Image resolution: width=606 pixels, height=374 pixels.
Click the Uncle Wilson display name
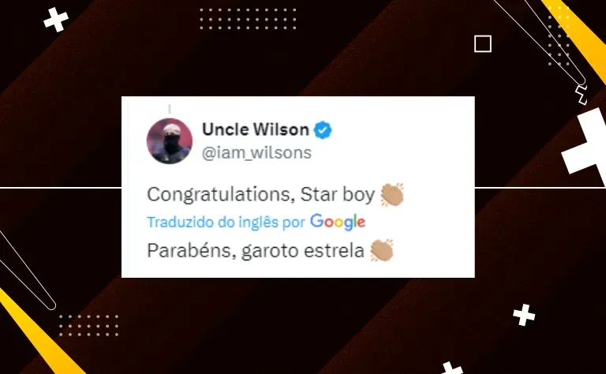point(256,129)
